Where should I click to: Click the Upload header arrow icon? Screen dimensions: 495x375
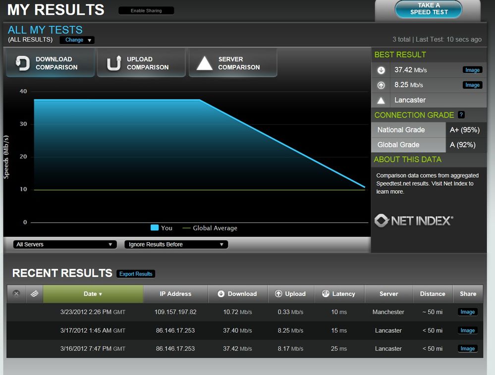(278, 294)
